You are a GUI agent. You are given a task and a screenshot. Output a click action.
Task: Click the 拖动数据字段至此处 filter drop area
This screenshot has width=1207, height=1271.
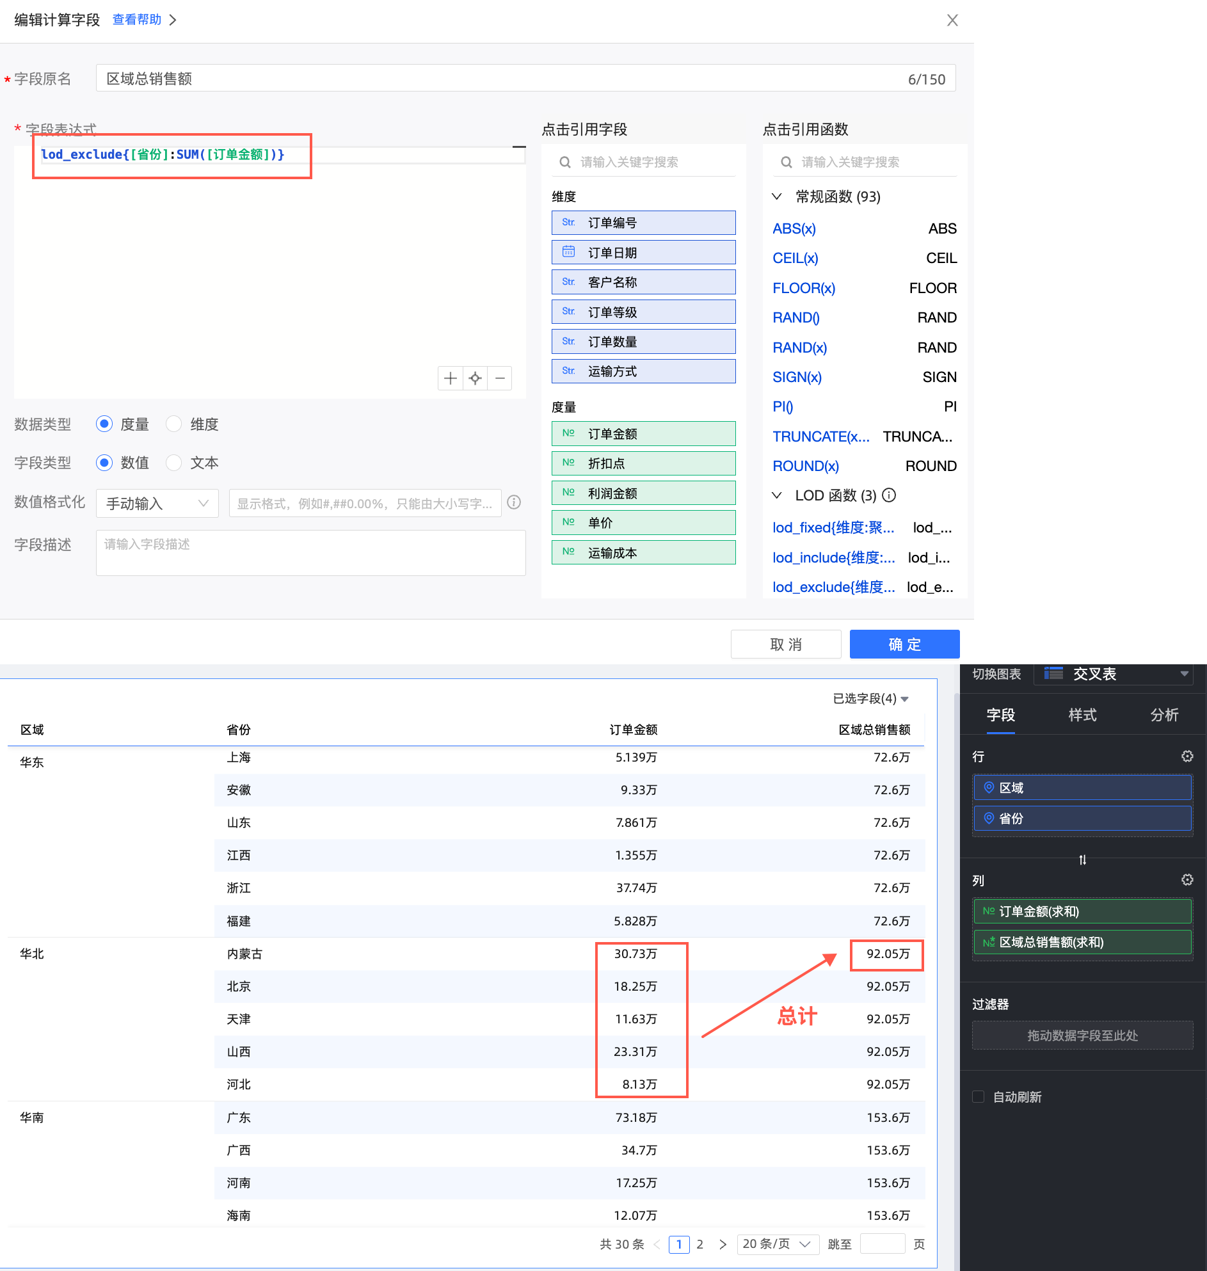[x=1083, y=1035]
